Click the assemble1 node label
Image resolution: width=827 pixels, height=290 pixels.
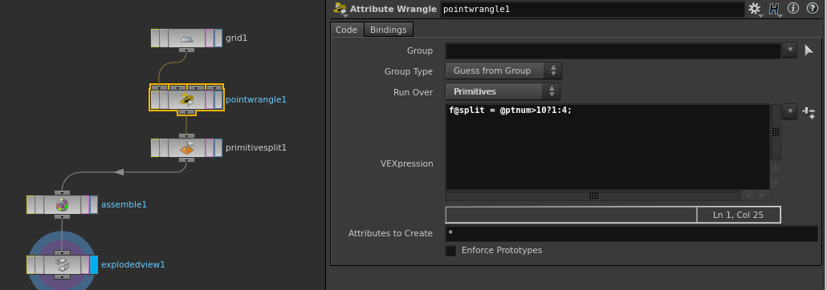pos(124,204)
